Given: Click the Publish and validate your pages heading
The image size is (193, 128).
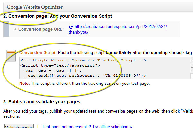Looking at the screenshot, I should tap(41, 102).
